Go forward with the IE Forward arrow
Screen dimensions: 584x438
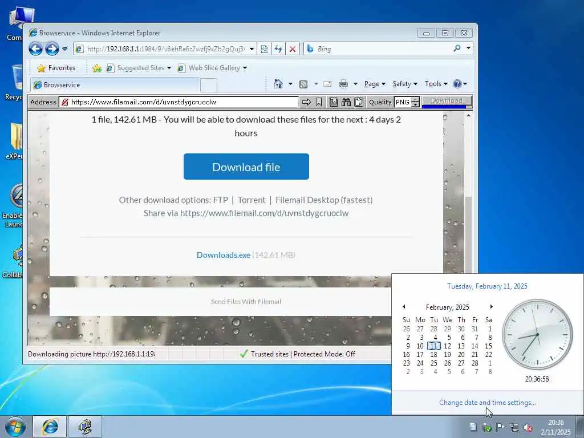click(x=52, y=49)
